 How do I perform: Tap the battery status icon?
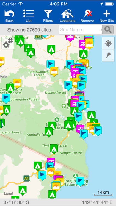[x=109, y=4]
